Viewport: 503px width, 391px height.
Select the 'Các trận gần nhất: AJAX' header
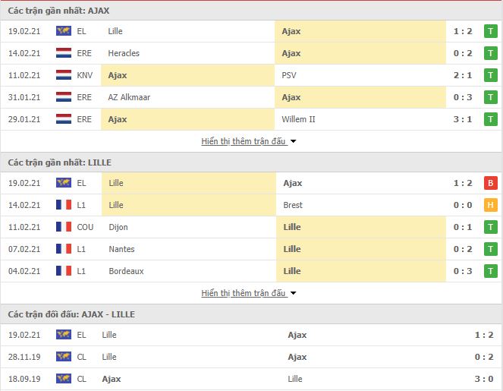point(58,11)
